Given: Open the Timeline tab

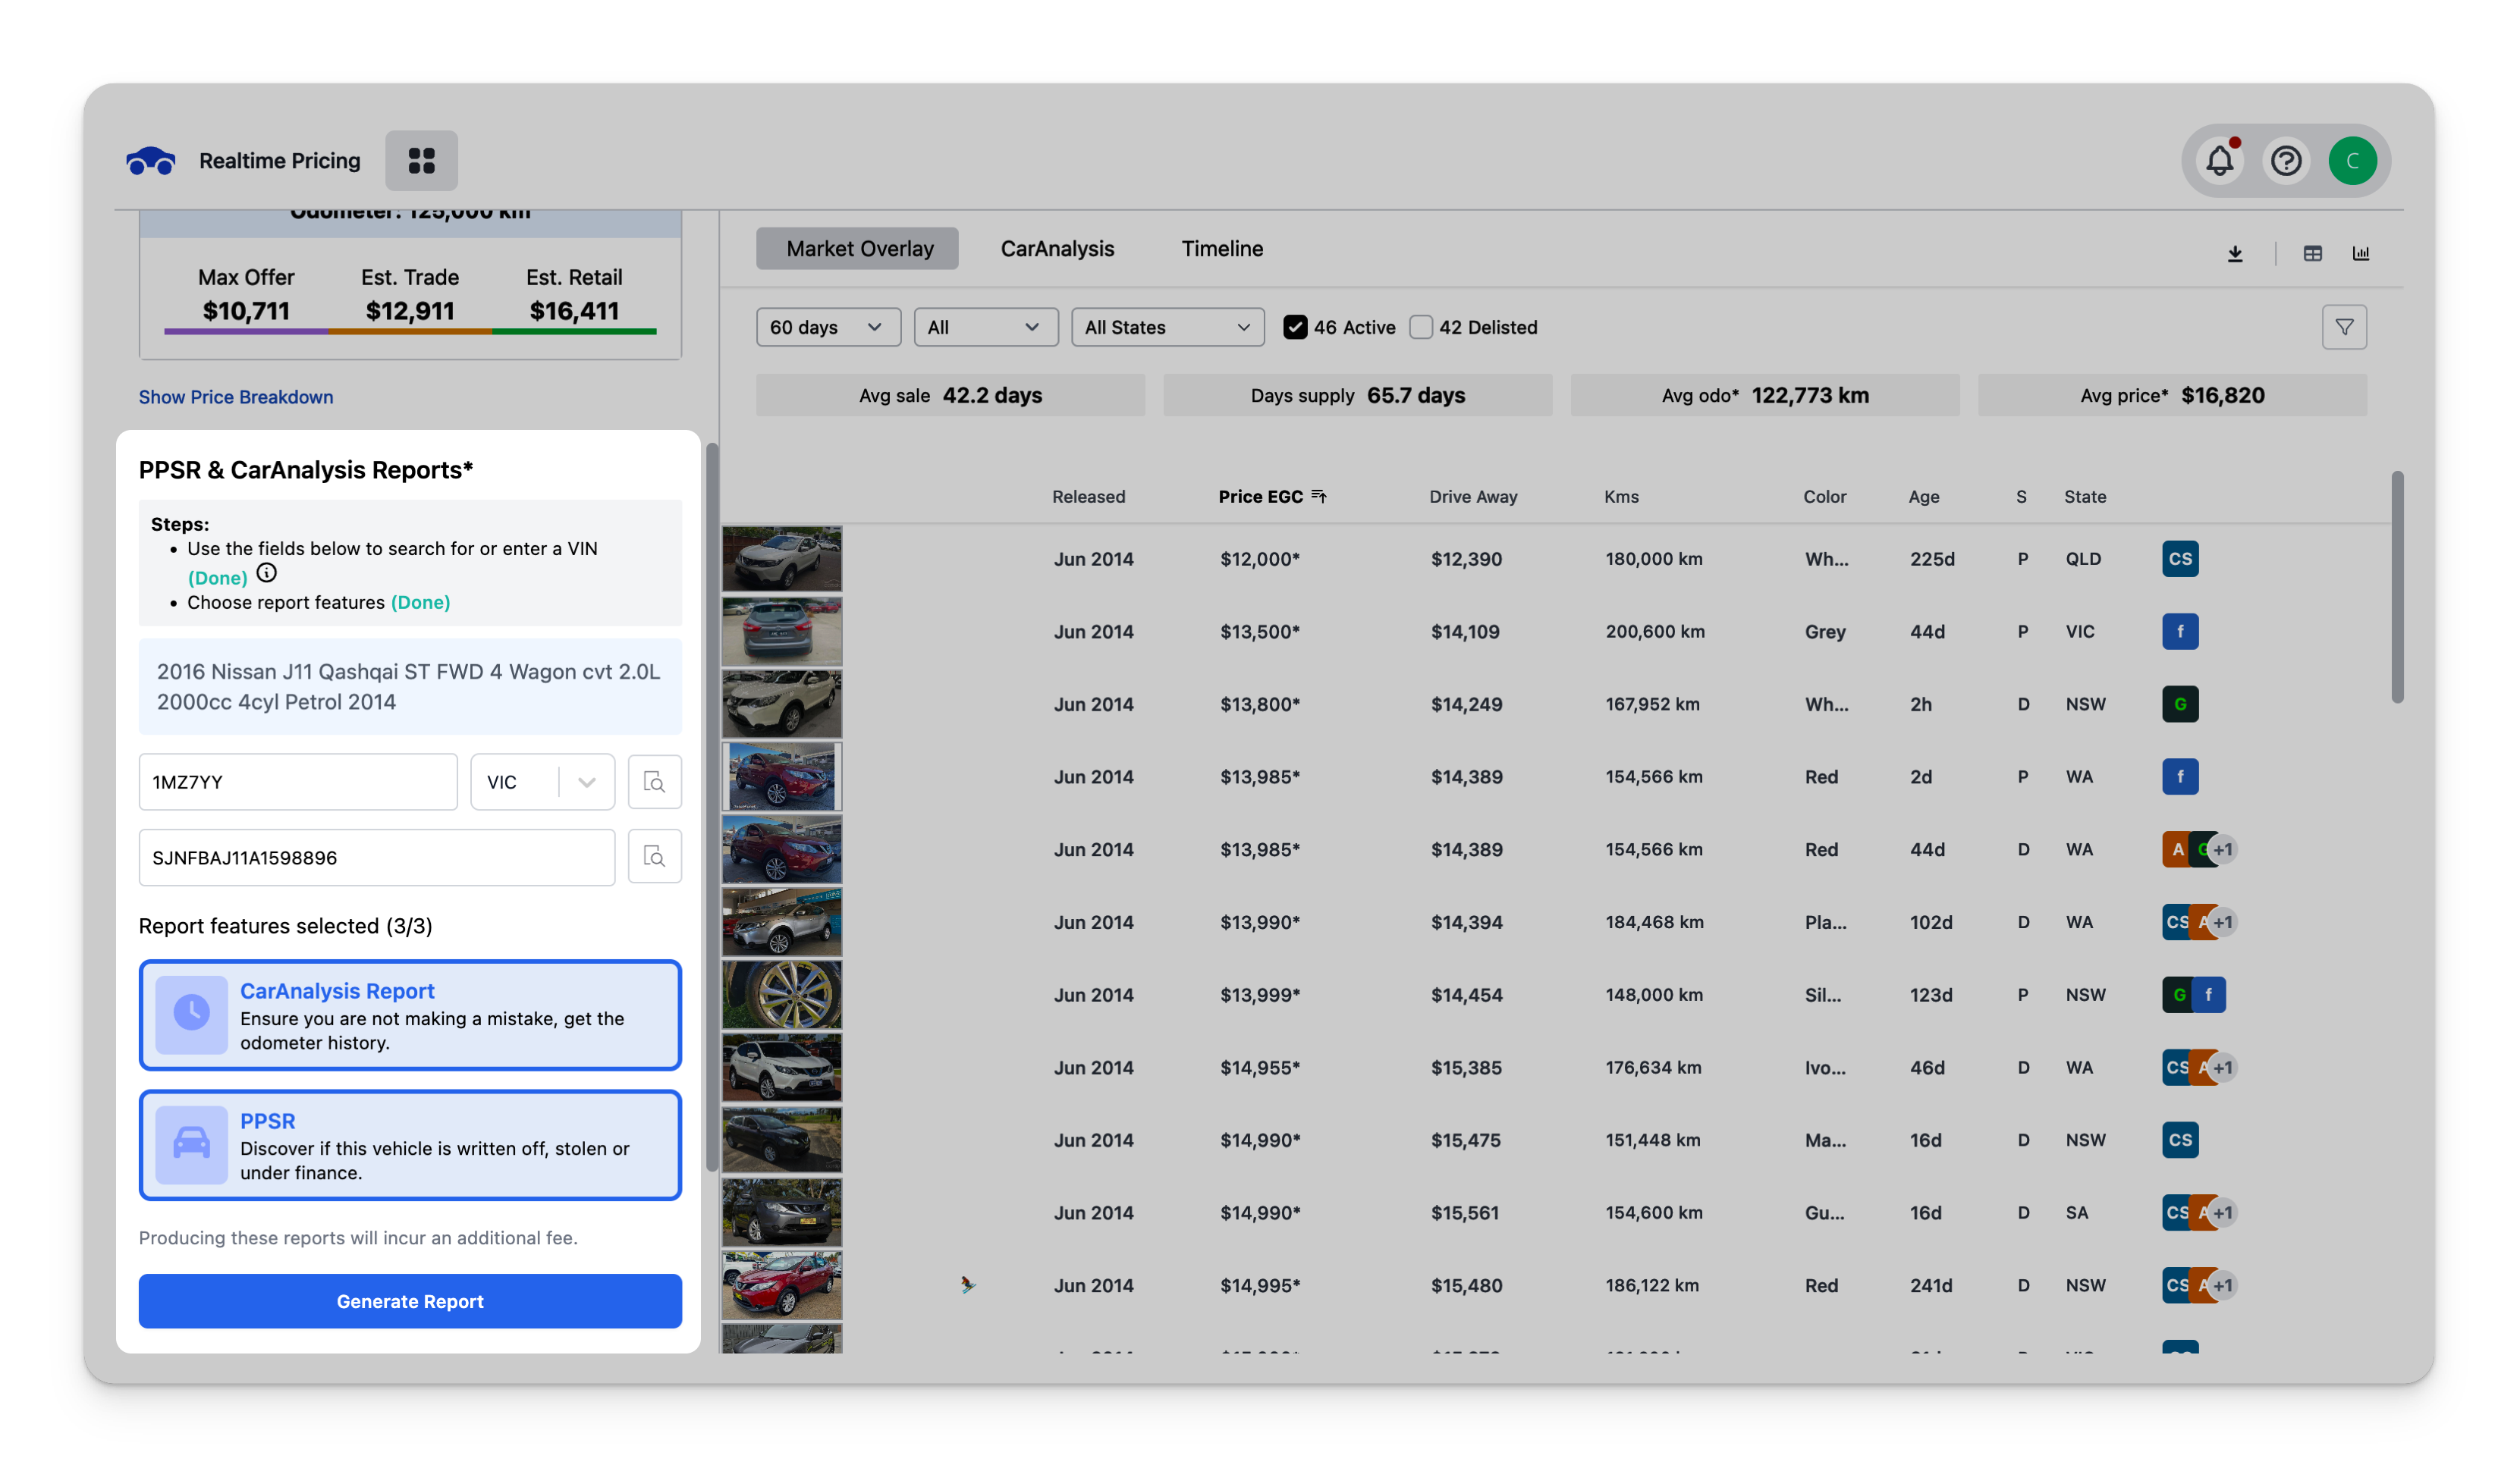Looking at the screenshot, I should point(1221,249).
